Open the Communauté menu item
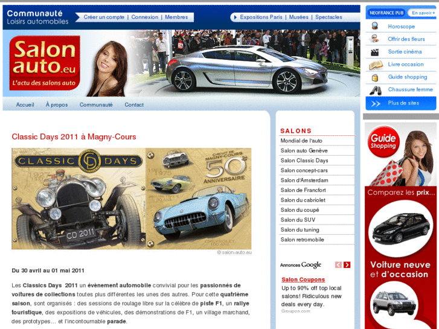 (x=96, y=104)
